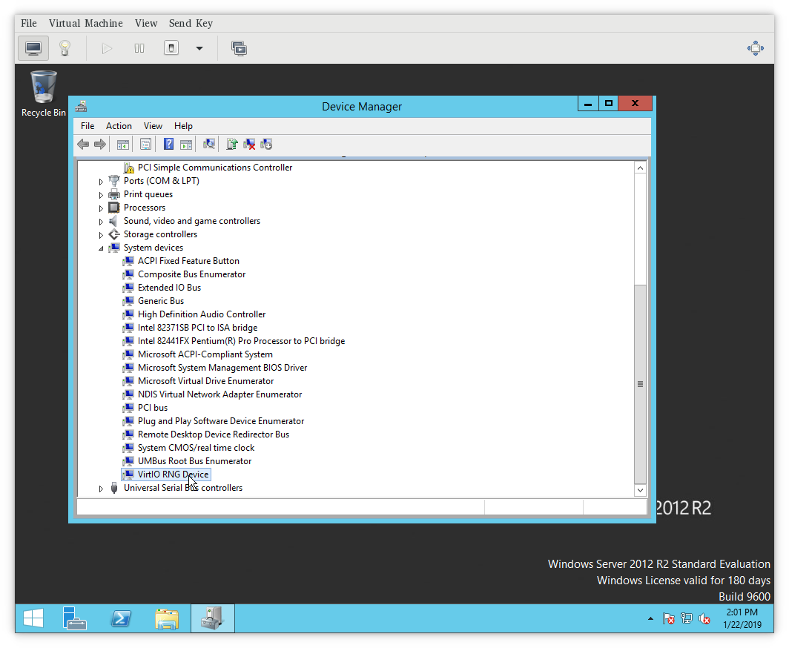Show virtual hardware details via lightbulb icon
This screenshot has height=648, width=789.
point(65,48)
